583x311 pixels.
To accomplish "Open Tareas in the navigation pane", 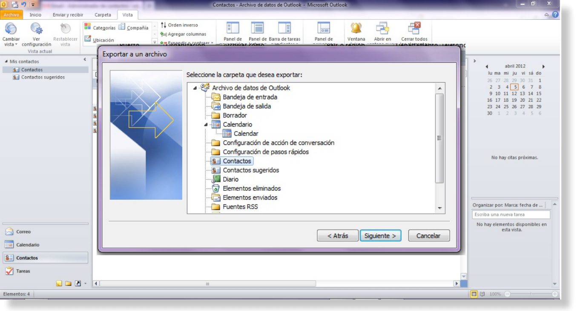I will click(x=23, y=271).
